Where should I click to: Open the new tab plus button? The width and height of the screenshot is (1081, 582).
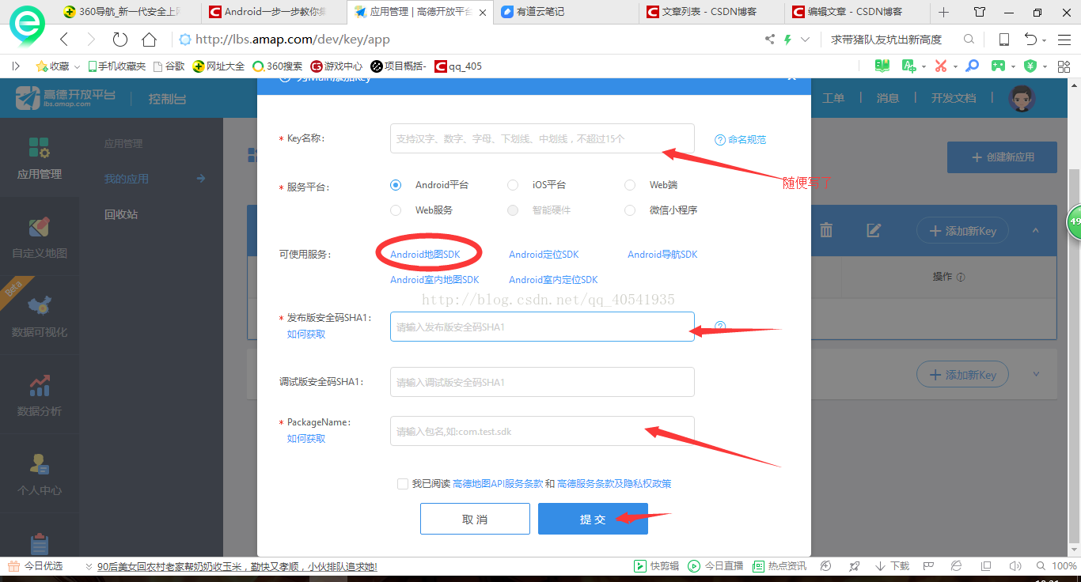tap(943, 12)
